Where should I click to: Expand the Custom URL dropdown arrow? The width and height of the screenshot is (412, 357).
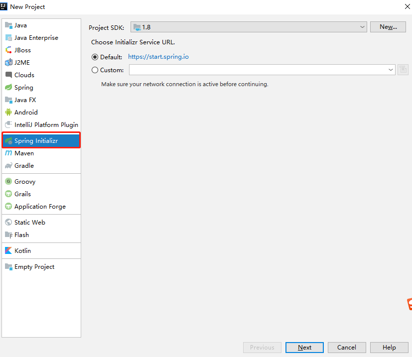point(391,70)
